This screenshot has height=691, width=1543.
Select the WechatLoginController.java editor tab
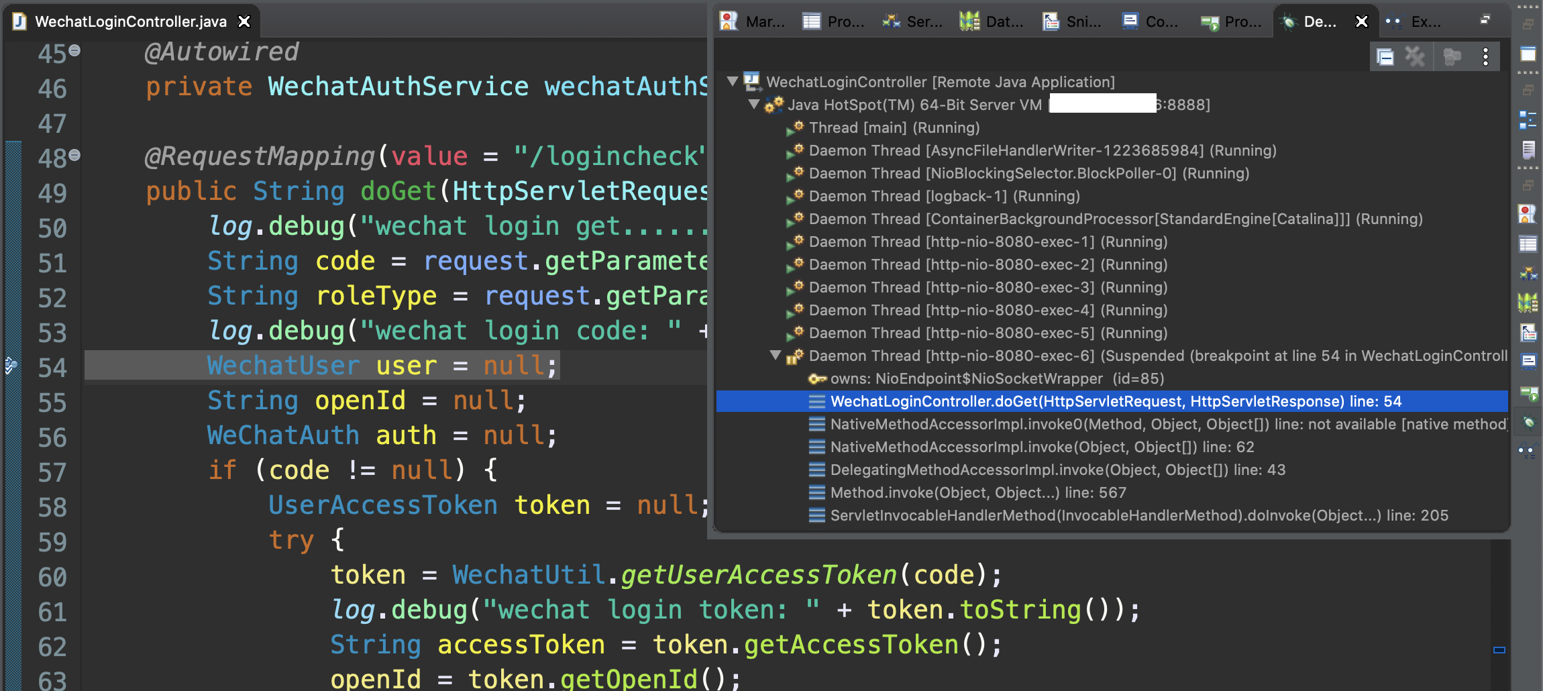(x=131, y=22)
